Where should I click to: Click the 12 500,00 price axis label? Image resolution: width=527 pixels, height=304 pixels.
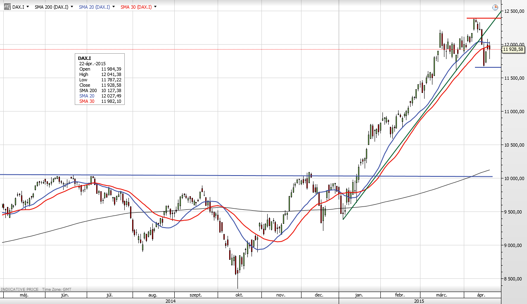point(514,11)
